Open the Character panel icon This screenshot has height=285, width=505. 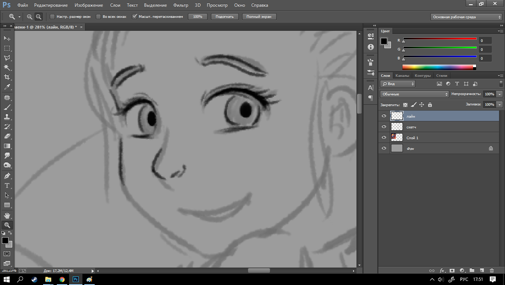[370, 88]
